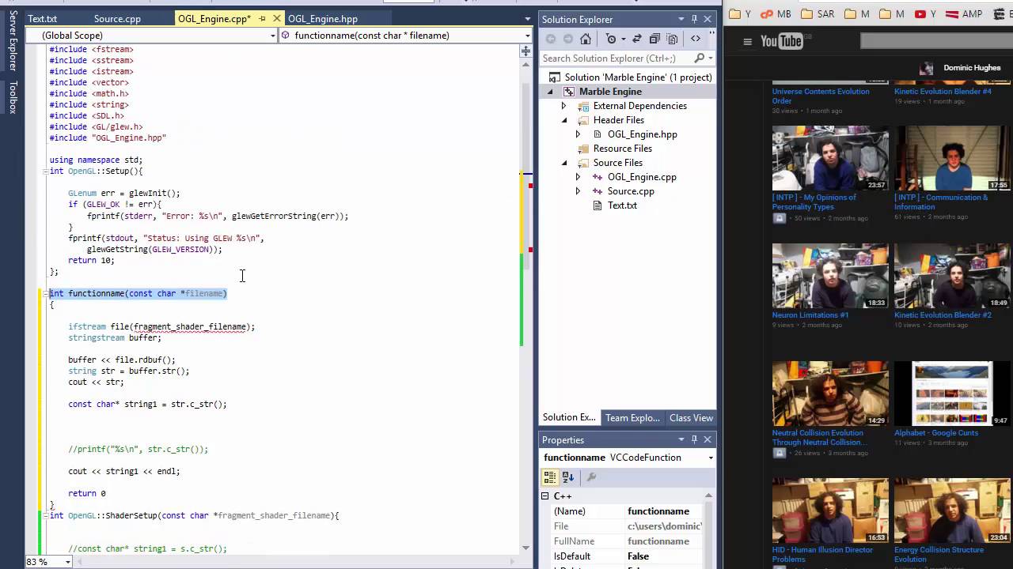1013x569 pixels.
Task: Click the YouTube search box
Action: click(936, 41)
